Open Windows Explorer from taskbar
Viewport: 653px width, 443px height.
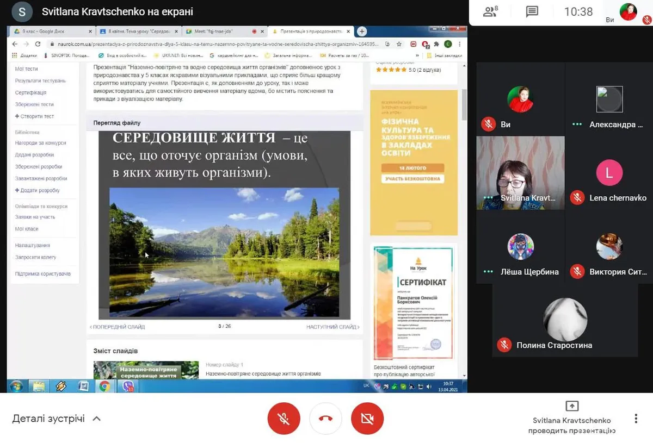[38, 386]
